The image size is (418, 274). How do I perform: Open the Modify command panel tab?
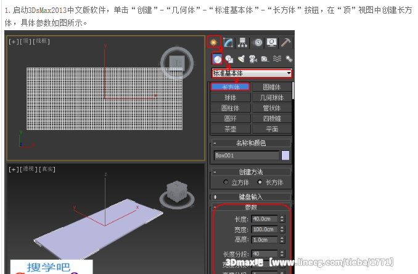tap(229, 42)
